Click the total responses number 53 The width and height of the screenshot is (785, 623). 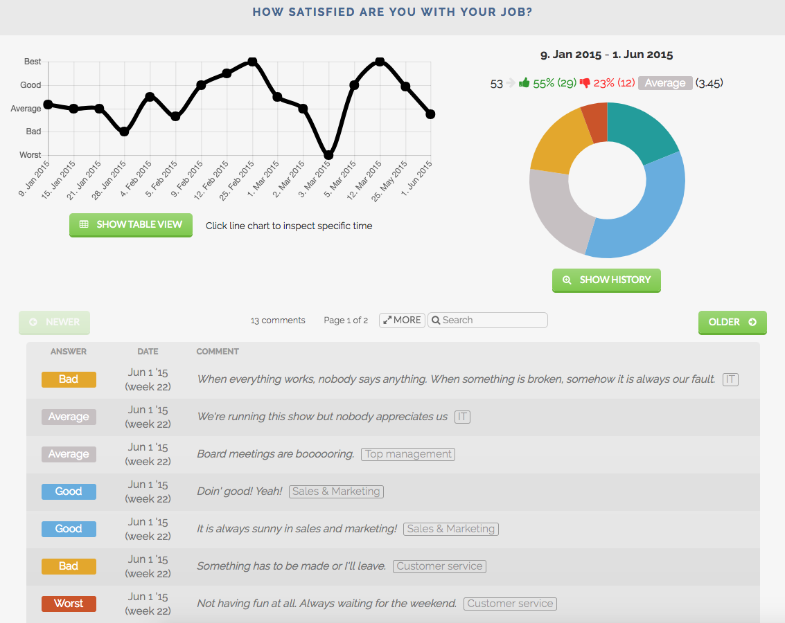[496, 84]
